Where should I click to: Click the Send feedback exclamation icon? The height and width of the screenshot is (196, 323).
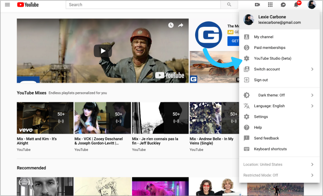(x=247, y=138)
